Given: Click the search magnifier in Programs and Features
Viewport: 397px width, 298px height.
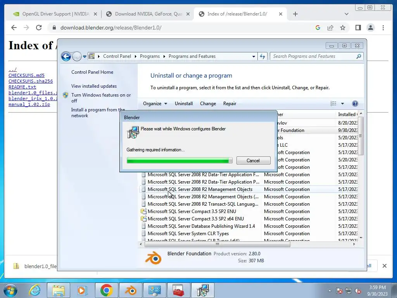Looking at the screenshot, I should point(359,56).
